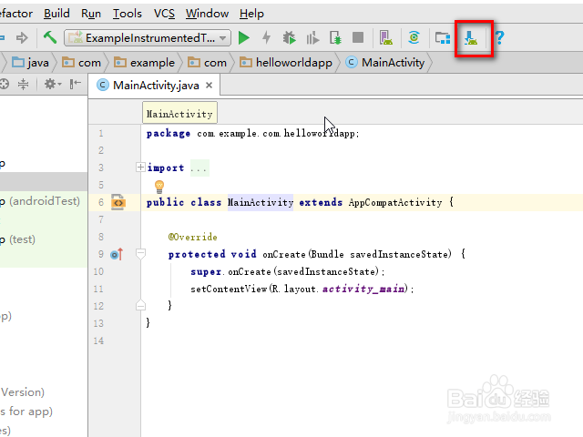Collapse the onCreate method fold marker

pos(140,254)
